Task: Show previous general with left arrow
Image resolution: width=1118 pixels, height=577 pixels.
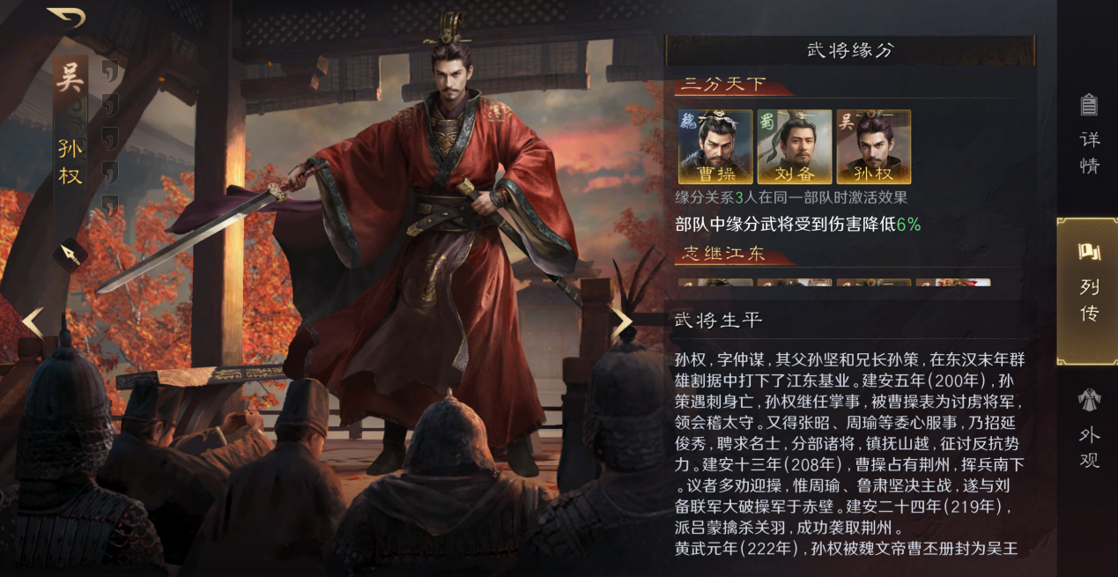Action: [x=33, y=323]
